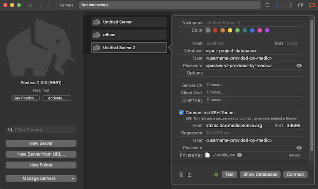The image size is (318, 189).
Task: Click the eject icon in toolbar
Action: (30, 5)
